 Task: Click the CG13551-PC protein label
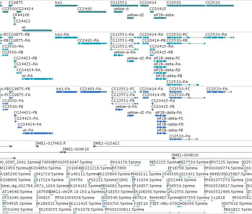[123, 89]
